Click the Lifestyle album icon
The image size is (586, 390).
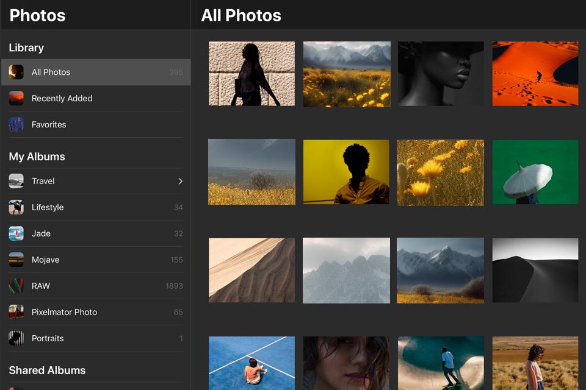point(16,207)
